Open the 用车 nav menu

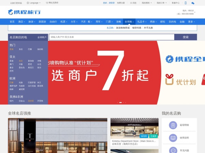(x=99, y=22)
